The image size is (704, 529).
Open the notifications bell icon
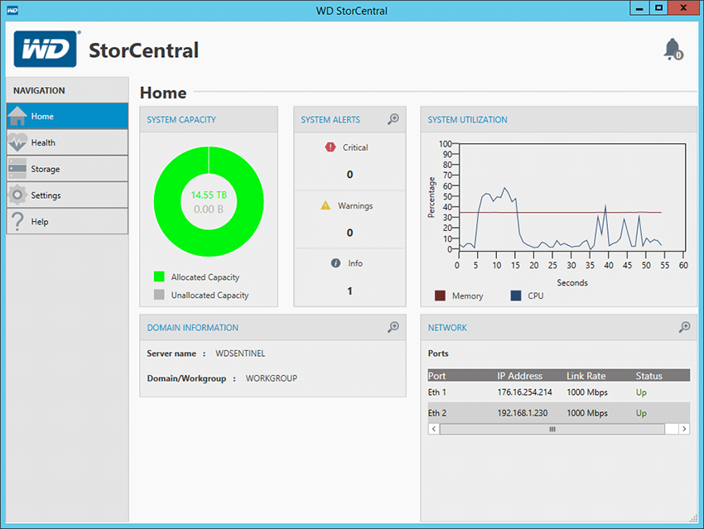point(673,50)
